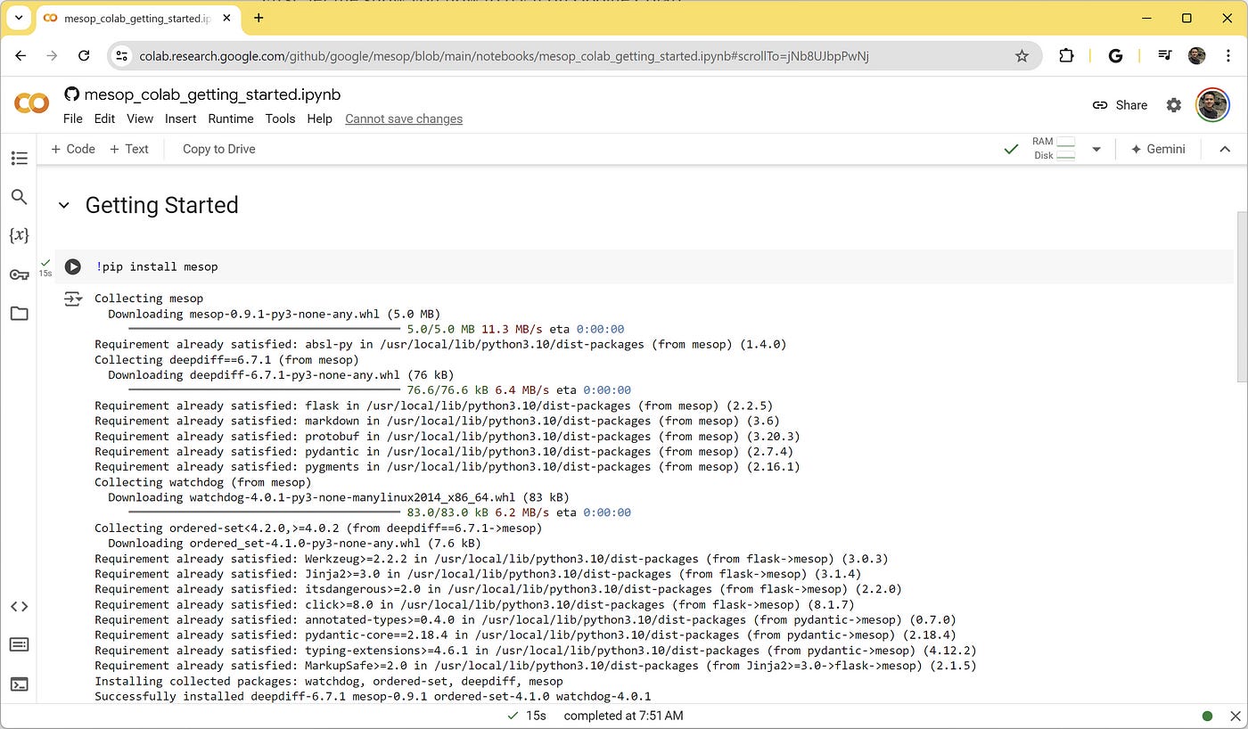Open the table of contents sidebar
The height and width of the screenshot is (729, 1248).
(20, 158)
